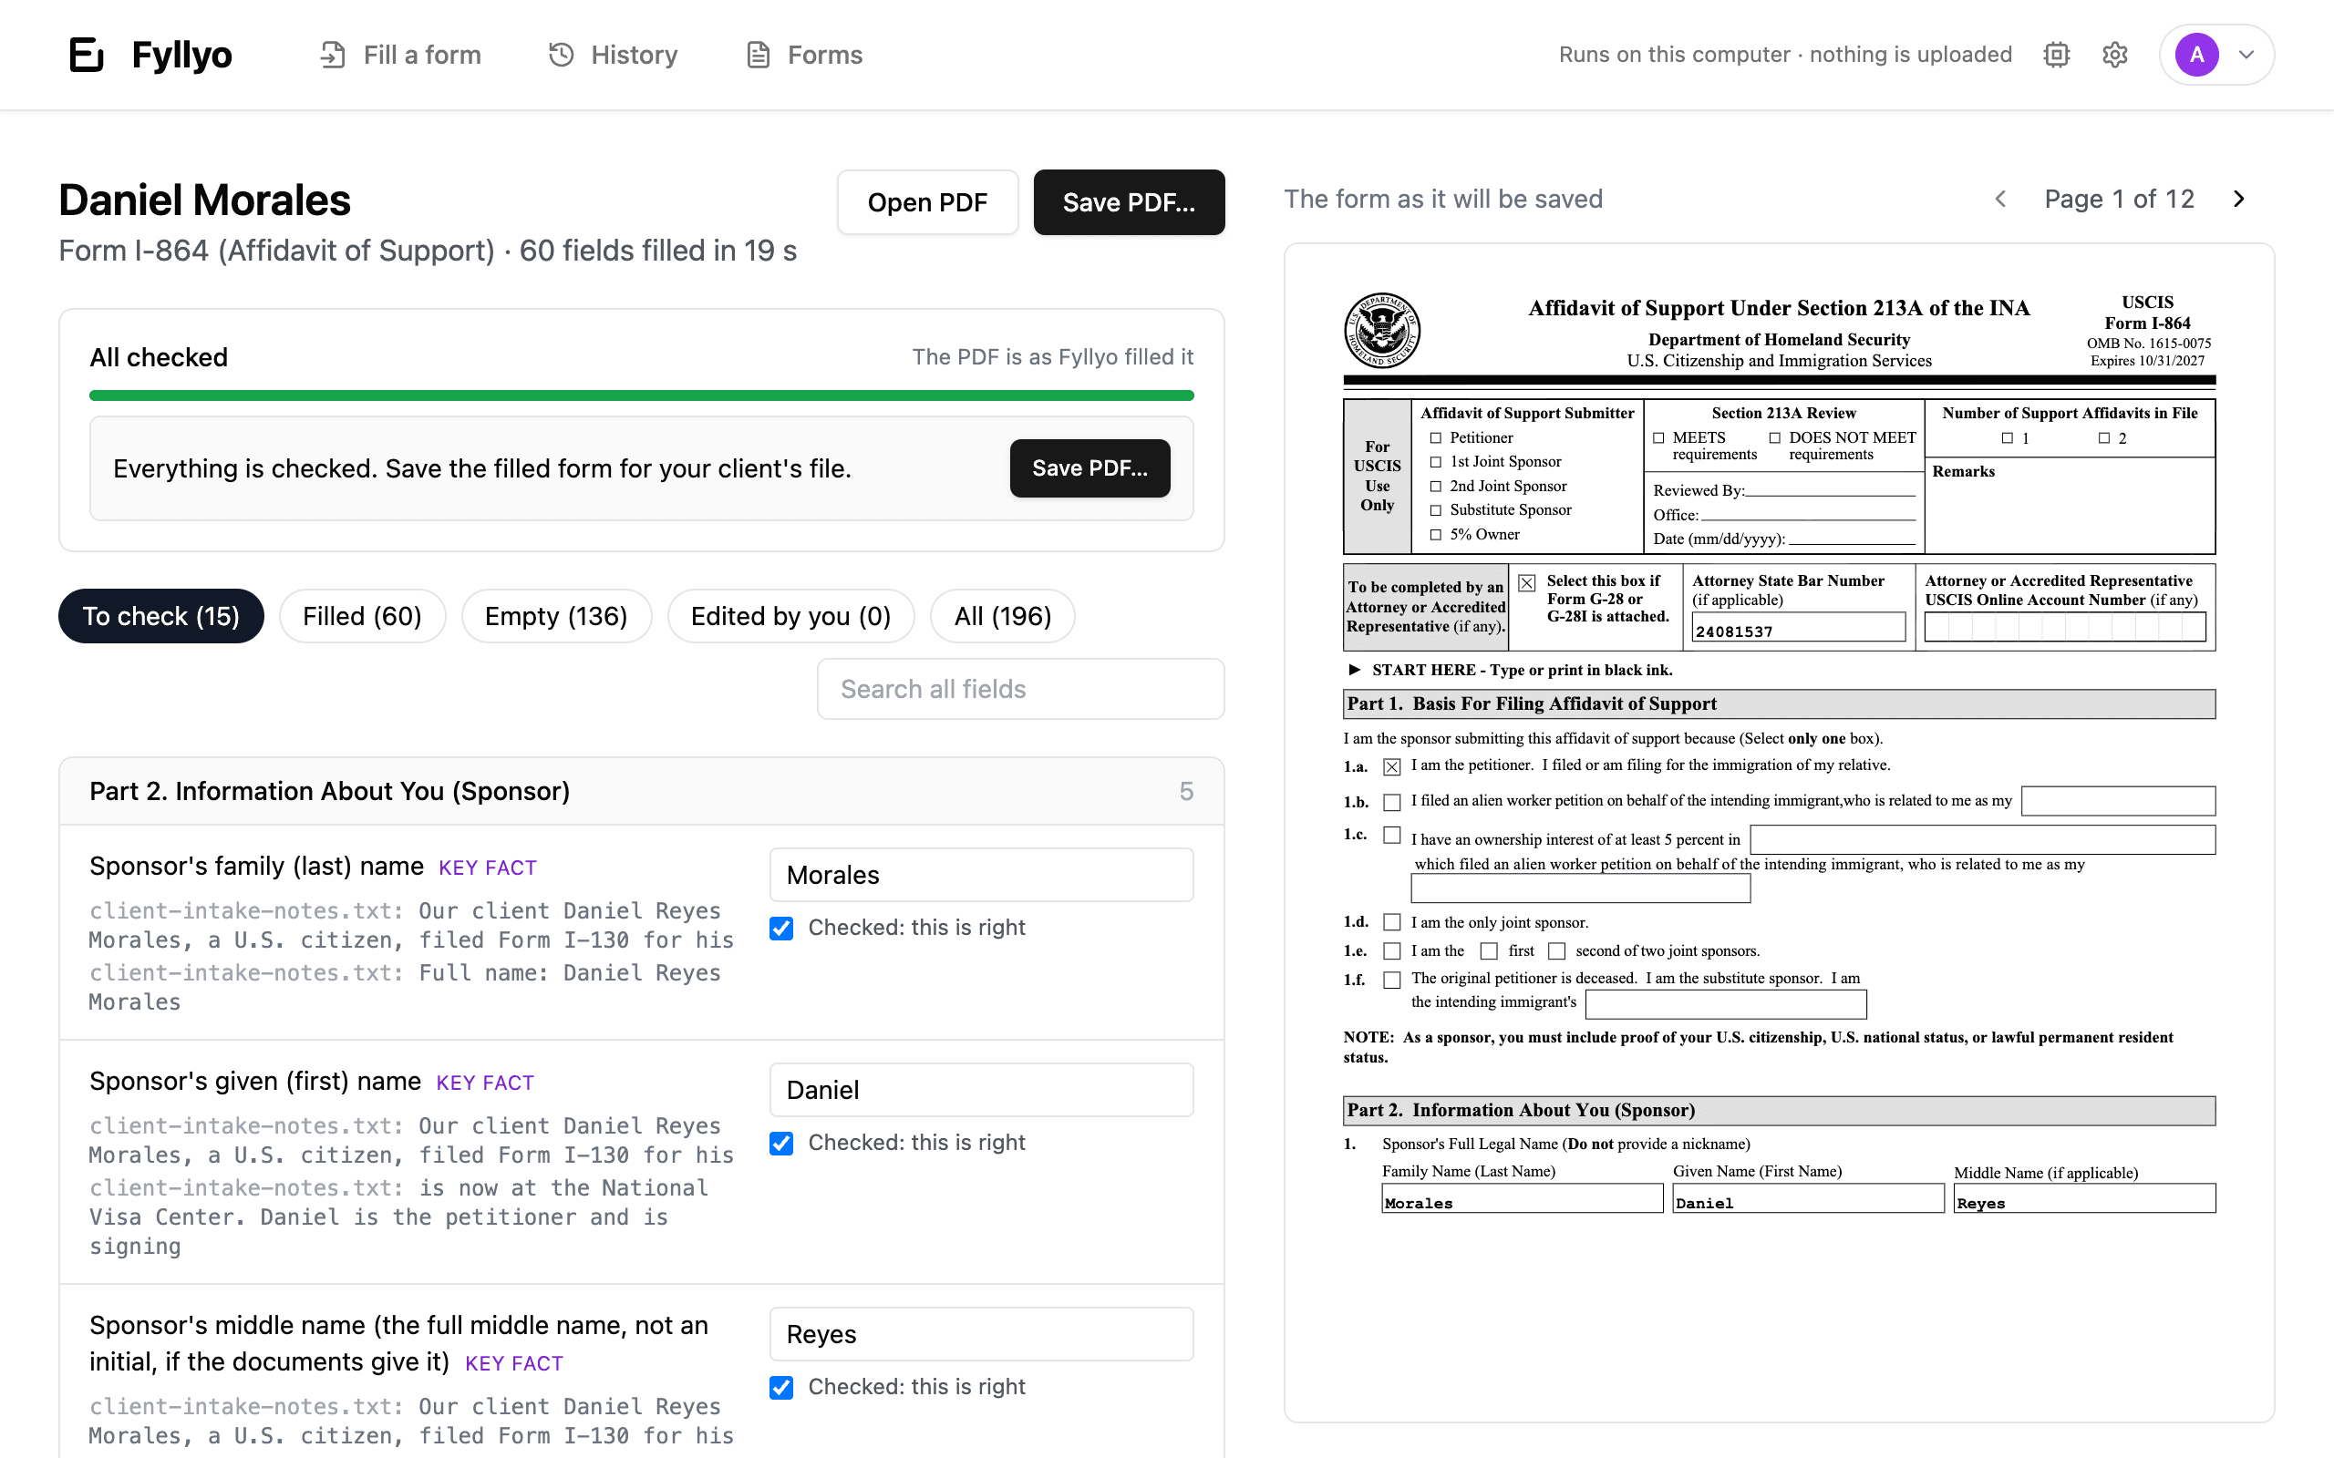Image resolution: width=2334 pixels, height=1458 pixels.
Task: Select the All (196) filter
Action: 1003,616
